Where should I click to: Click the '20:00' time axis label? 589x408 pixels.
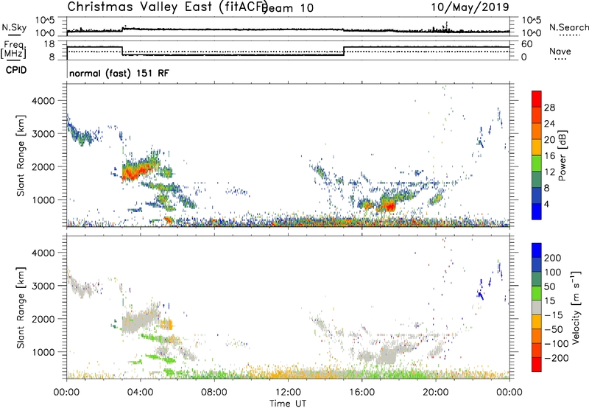(435, 393)
